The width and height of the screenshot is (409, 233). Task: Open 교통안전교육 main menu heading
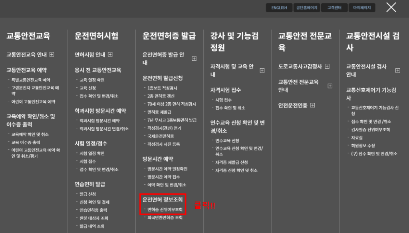click(x=28, y=36)
